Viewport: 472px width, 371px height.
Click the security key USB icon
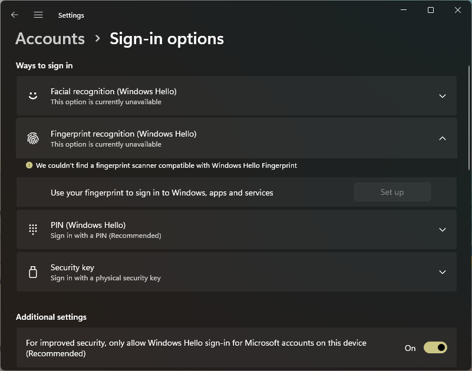33,272
